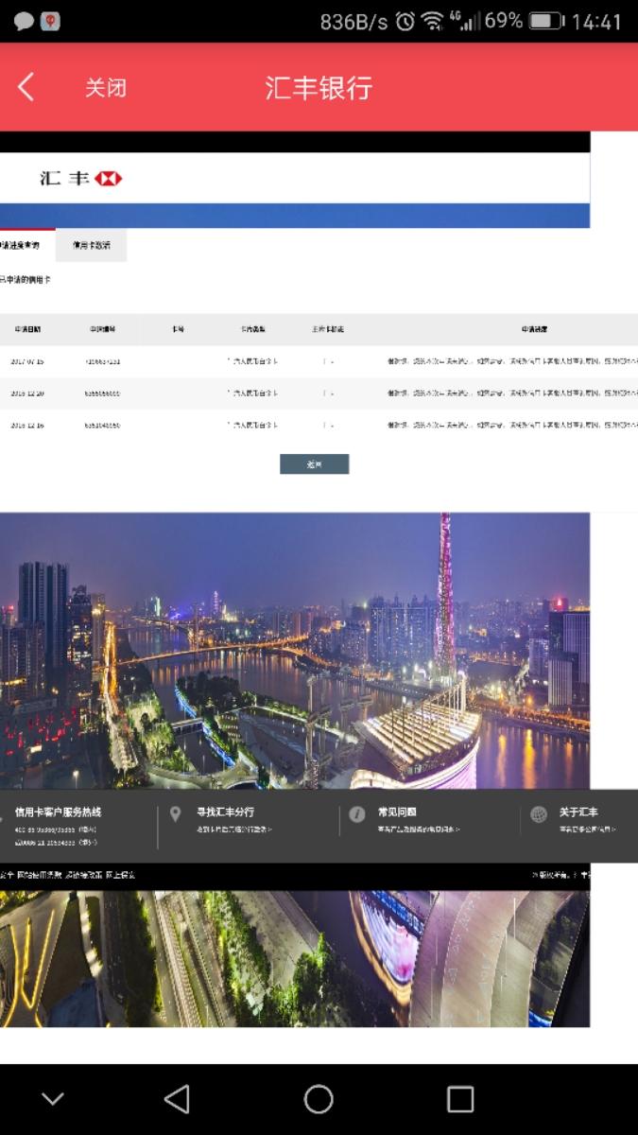Click the 申请日期 column header
Screen dimensions: 638x1135
(27, 329)
